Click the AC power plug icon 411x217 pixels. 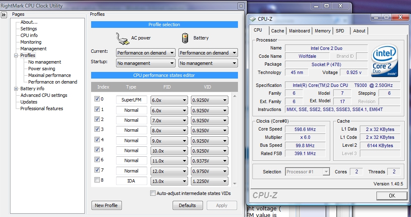tap(122, 38)
